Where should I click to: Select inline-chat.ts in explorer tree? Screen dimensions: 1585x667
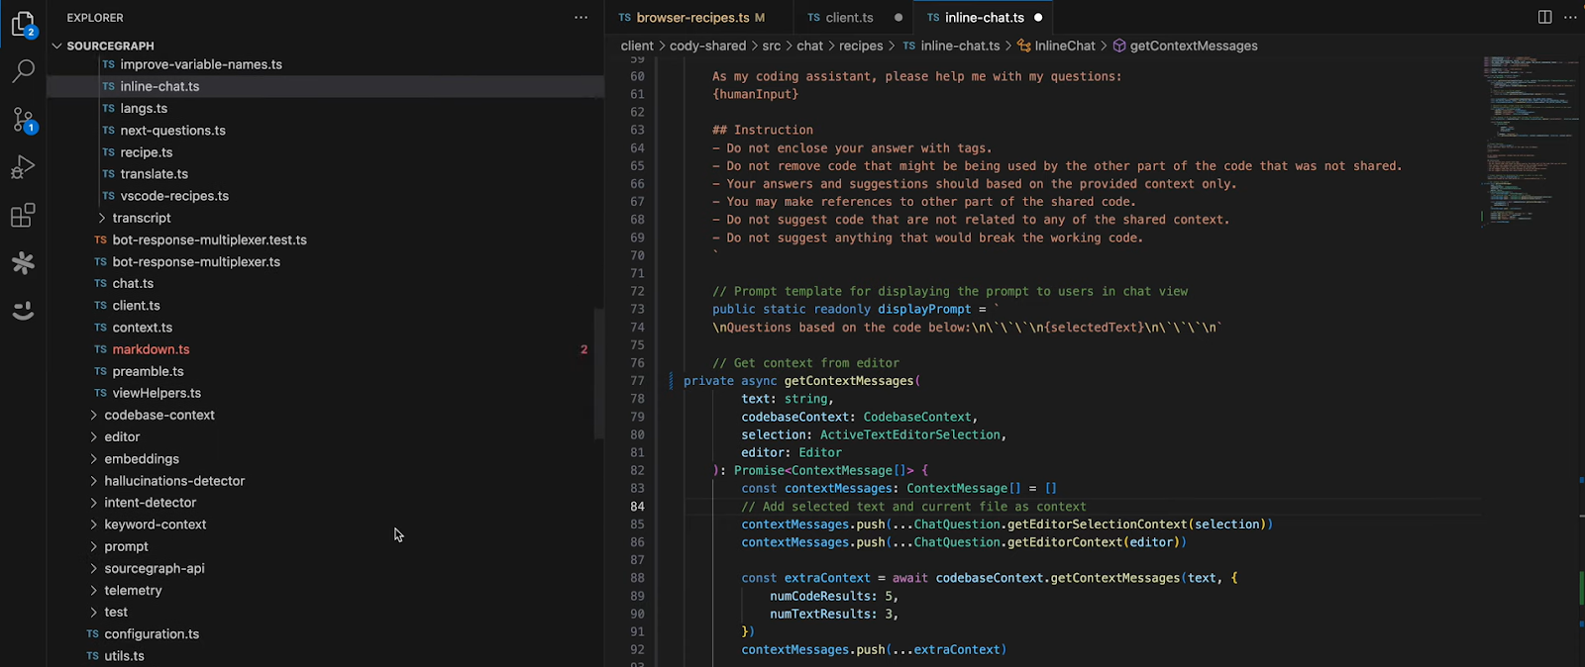click(x=325, y=86)
